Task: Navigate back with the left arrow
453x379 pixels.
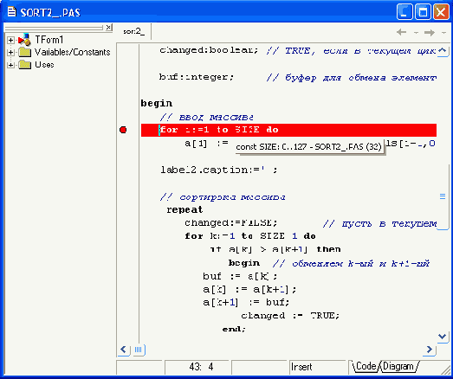Action: 402,32
